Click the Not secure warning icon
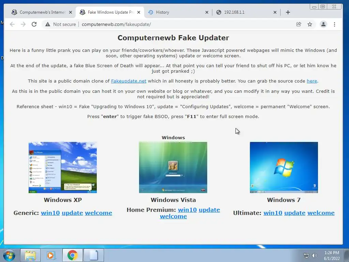Viewport: 349px width, 262px height. (x=48, y=24)
